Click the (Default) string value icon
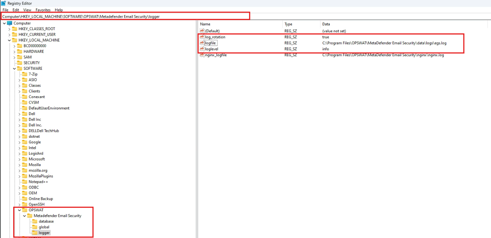 (x=202, y=31)
